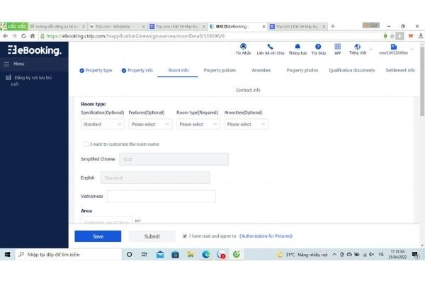Click the phone contact Ctrip icon
Screen dimensions: 425x283
click(x=271, y=47)
